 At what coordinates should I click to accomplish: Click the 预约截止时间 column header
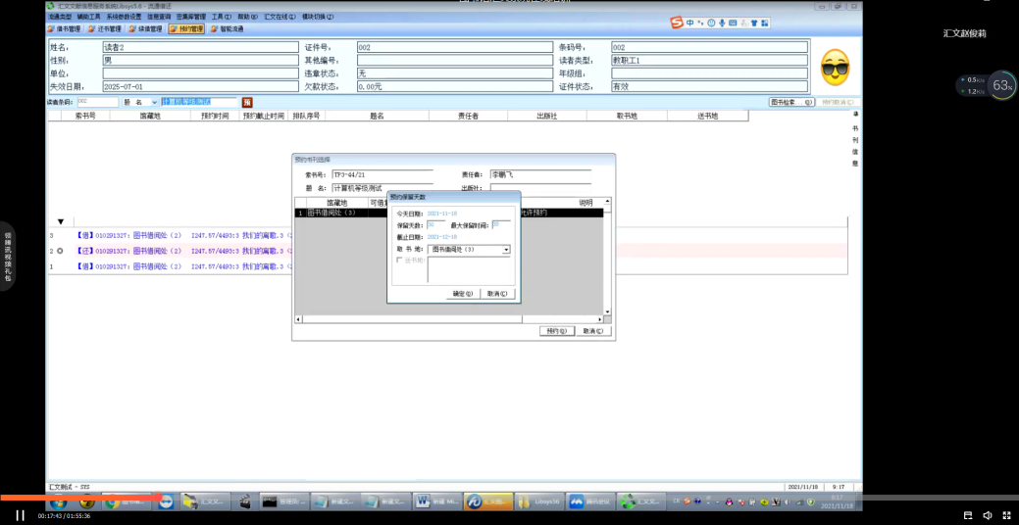[x=263, y=117]
